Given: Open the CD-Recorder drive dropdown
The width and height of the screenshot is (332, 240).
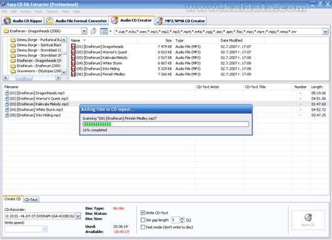Looking at the screenshot, I should [x=78, y=216].
